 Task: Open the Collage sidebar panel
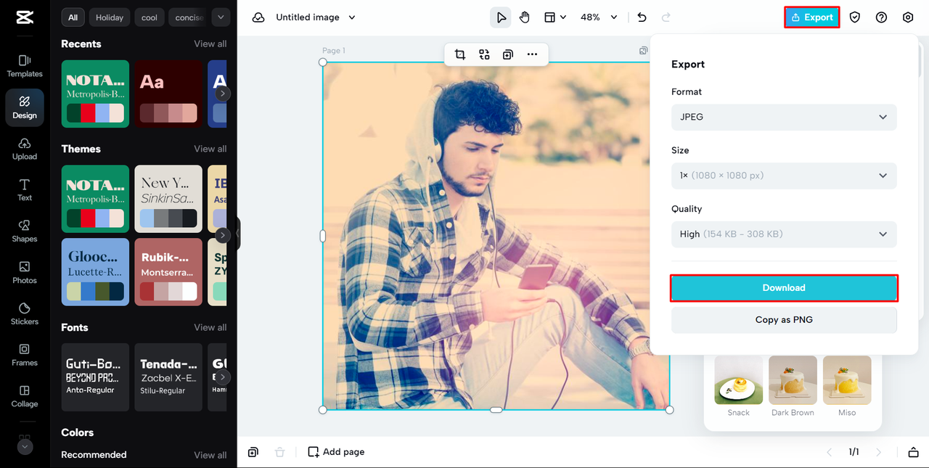pyautogui.click(x=25, y=396)
